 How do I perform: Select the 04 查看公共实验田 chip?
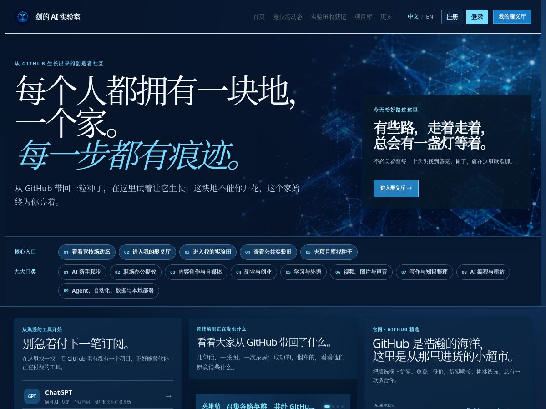(268, 252)
